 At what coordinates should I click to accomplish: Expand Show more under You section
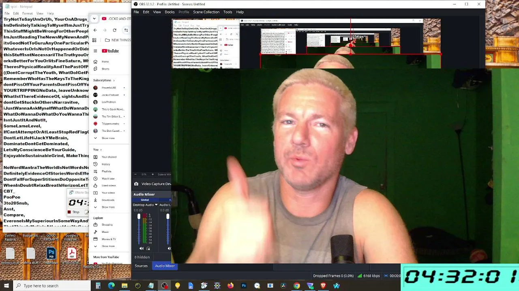108,207
